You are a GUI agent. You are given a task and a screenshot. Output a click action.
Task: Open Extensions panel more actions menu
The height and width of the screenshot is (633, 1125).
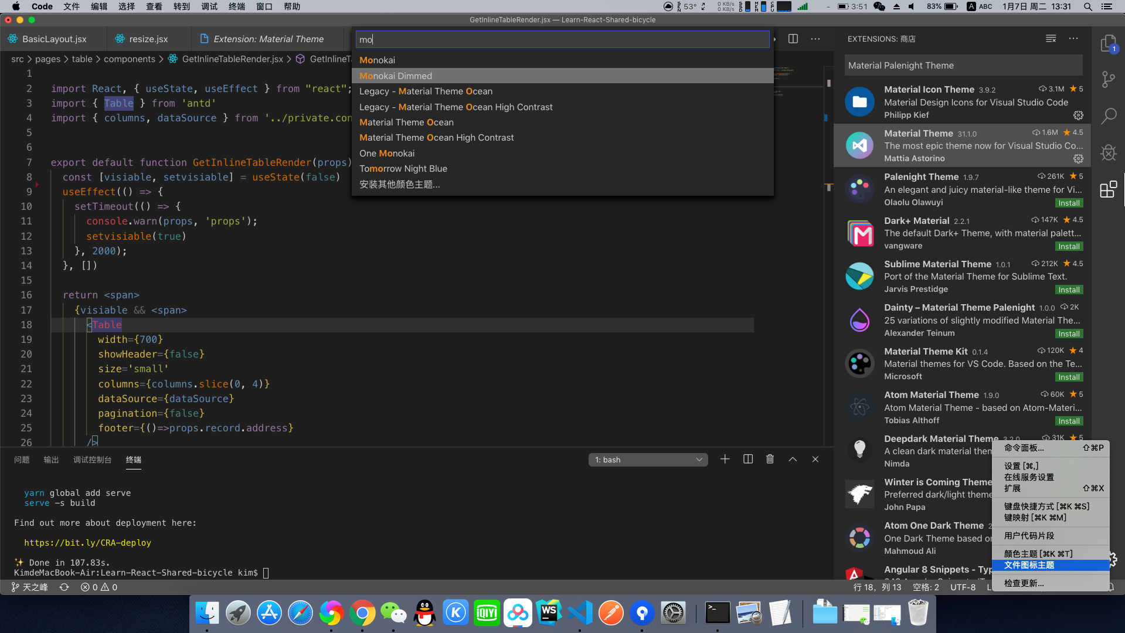1073,39
